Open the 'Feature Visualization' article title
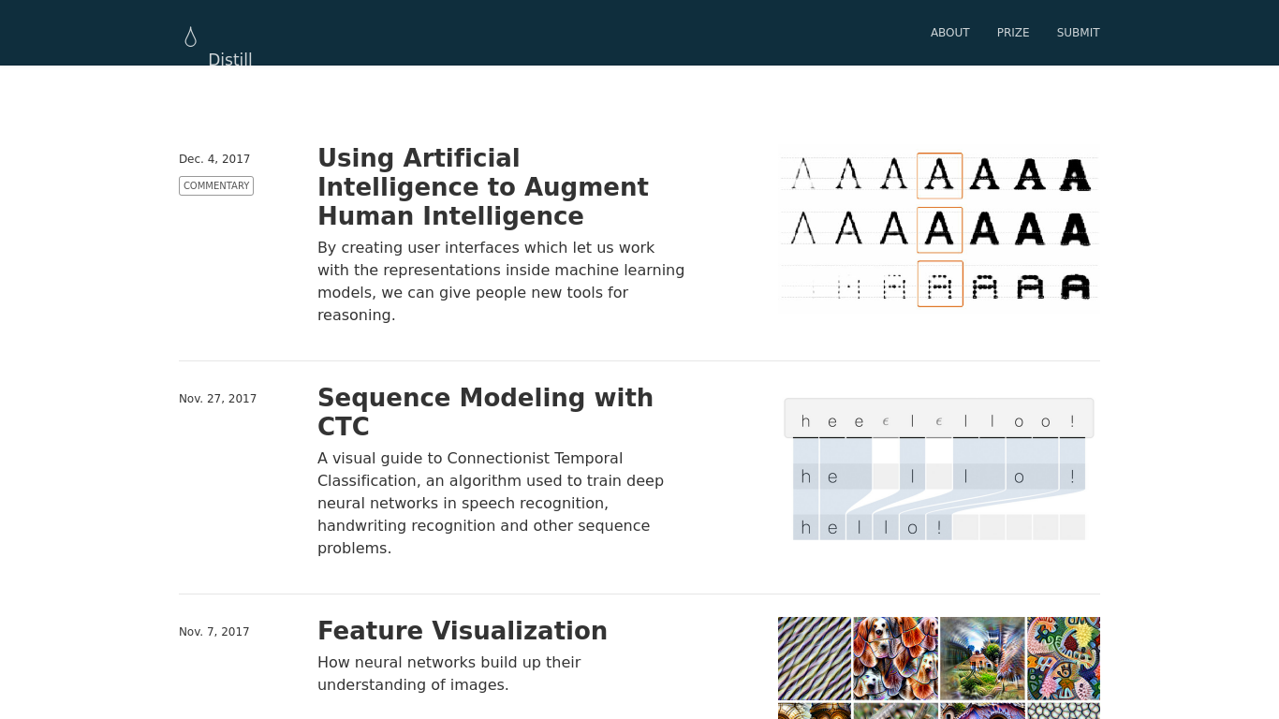 [x=462, y=631]
